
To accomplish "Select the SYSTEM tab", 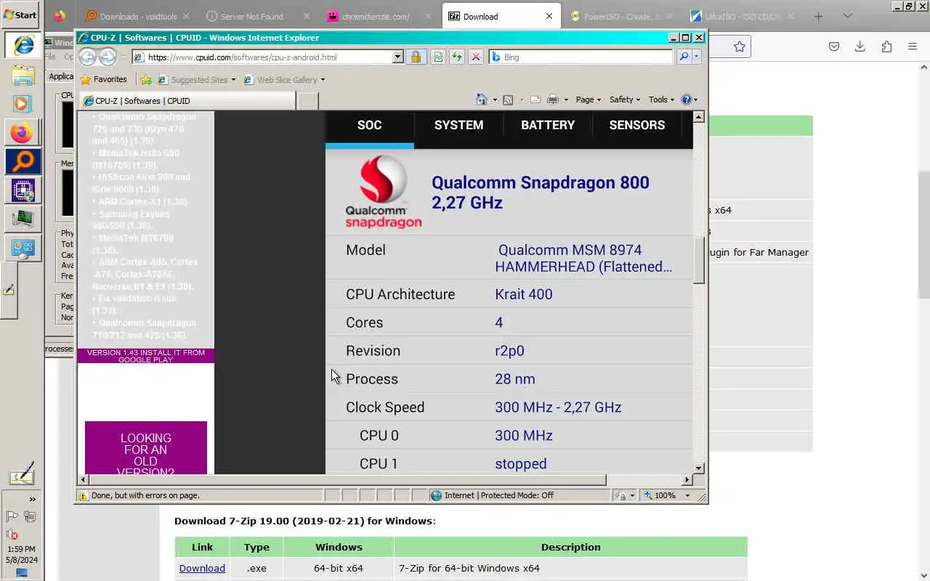I will [458, 126].
